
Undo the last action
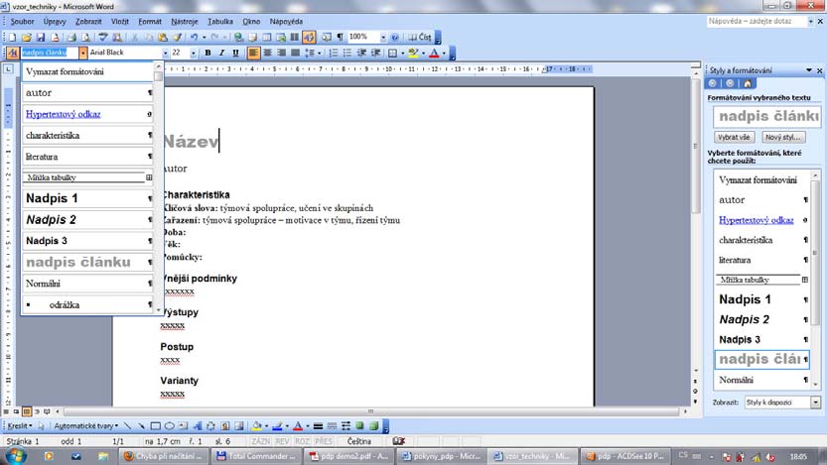point(195,37)
